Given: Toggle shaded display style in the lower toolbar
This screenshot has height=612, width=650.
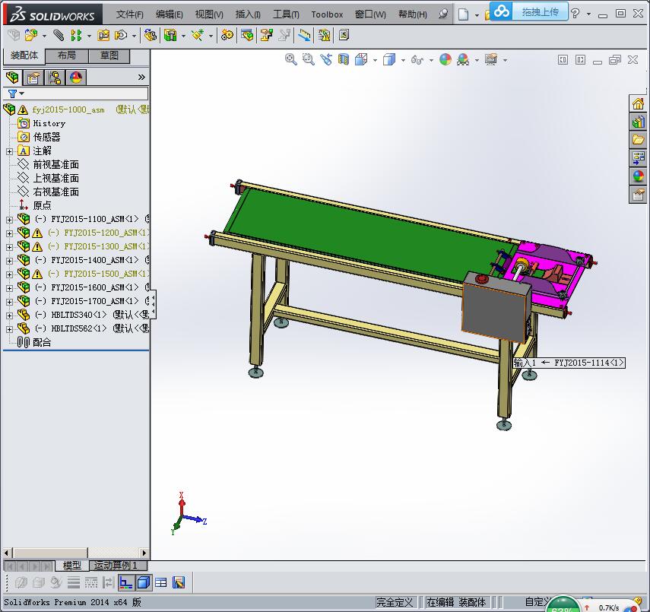Looking at the screenshot, I should coord(143,582).
